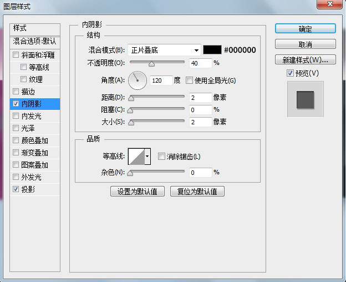Select 混合选项:默认 in the styles list

(35, 41)
